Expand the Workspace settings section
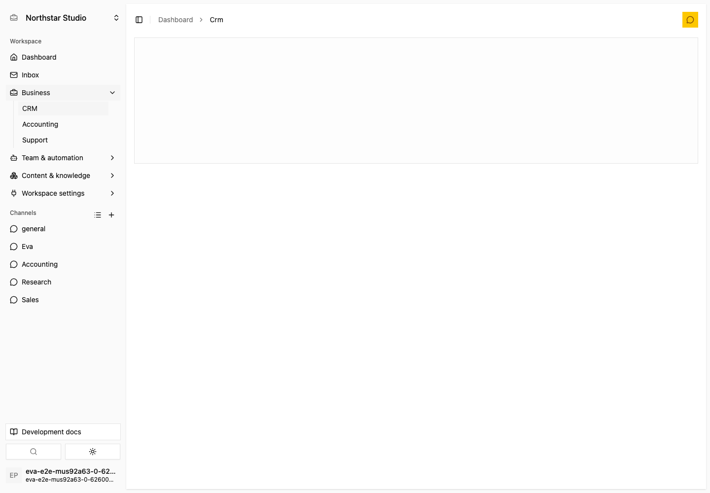Screen dimensions: 710x493 tap(63, 193)
